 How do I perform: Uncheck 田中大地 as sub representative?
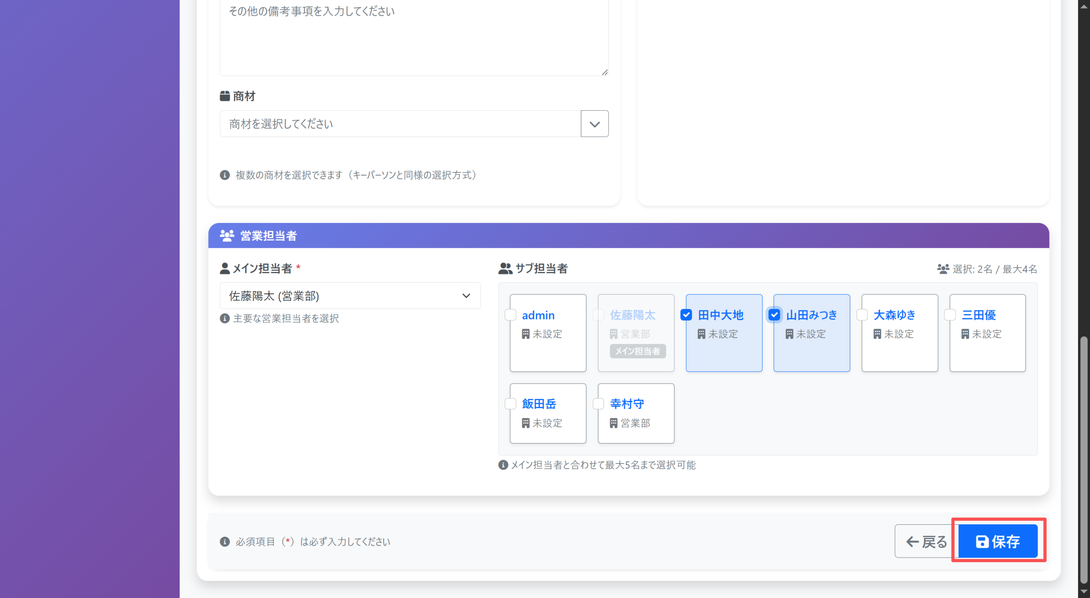(x=686, y=315)
